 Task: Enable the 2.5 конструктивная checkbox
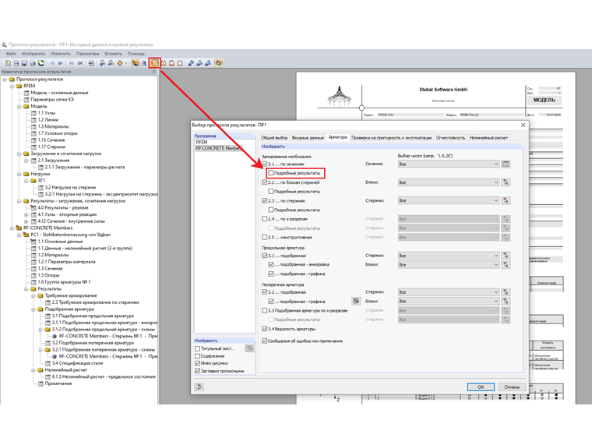click(264, 237)
